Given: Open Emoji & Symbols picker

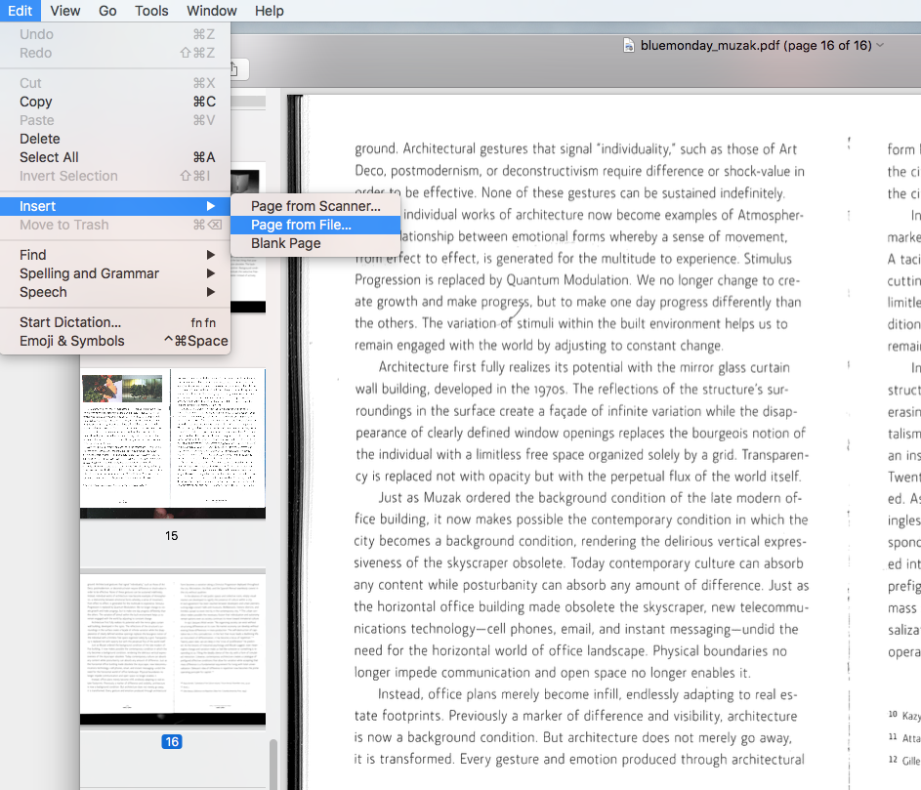Looking at the screenshot, I should point(115,341).
